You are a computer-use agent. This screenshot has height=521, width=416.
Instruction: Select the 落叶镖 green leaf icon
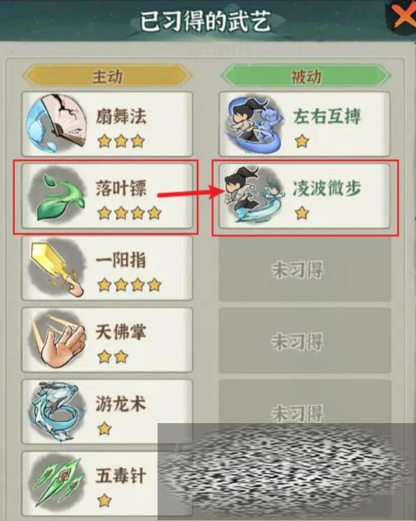tap(57, 194)
